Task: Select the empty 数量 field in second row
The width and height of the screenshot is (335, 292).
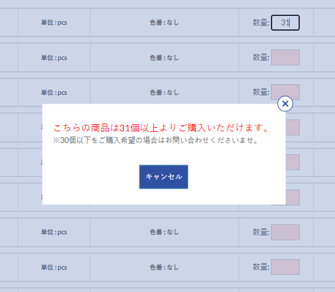Action: coord(285,57)
